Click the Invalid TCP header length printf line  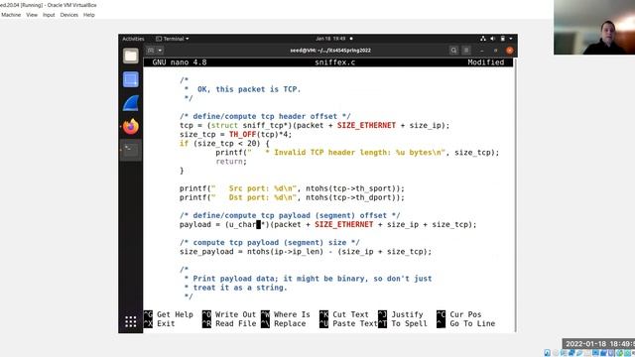pyautogui.click(x=357, y=152)
